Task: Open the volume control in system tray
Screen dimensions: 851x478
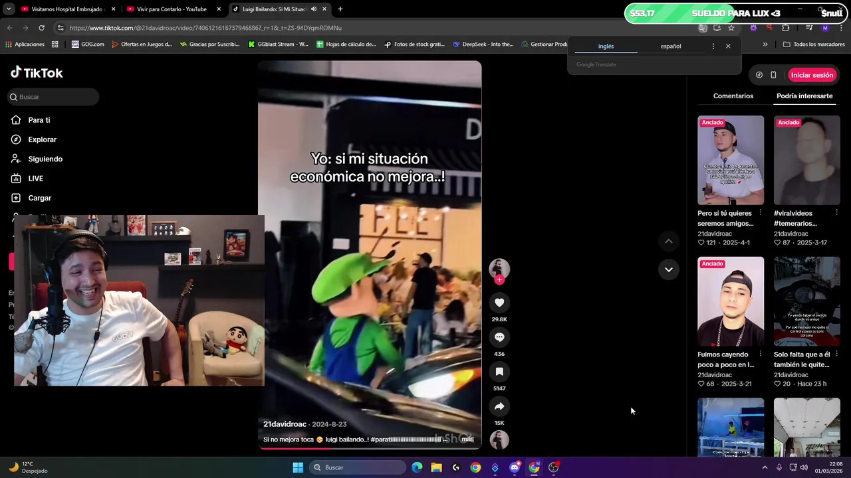Action: [804, 467]
